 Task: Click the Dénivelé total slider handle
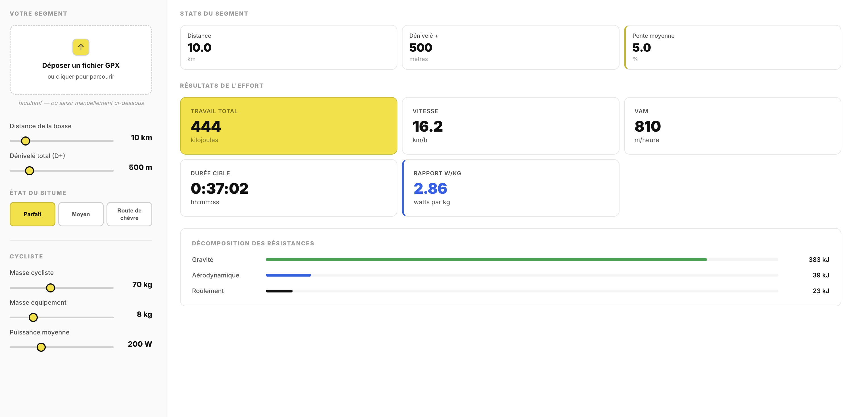point(30,171)
